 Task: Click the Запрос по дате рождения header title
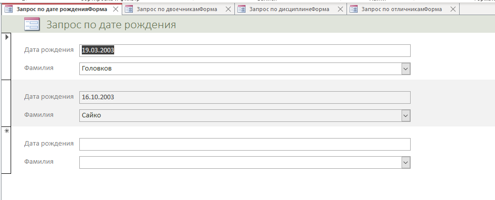[111, 25]
